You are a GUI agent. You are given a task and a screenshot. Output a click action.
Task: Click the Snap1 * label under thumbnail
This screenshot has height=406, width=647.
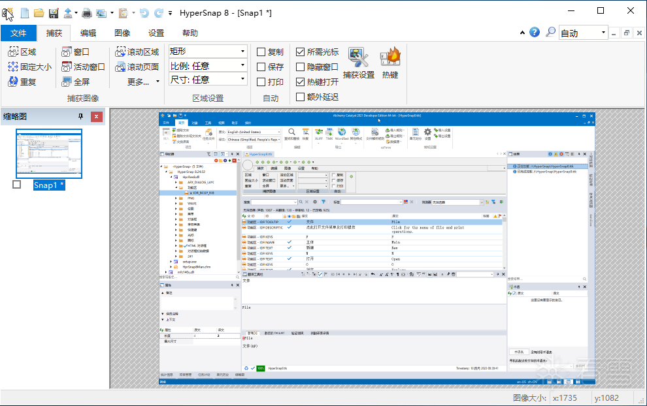(49, 185)
